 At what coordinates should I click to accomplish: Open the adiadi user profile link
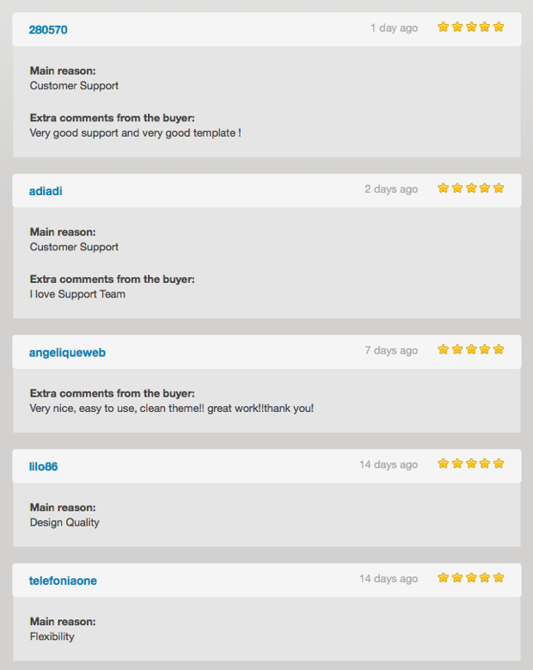pyautogui.click(x=46, y=191)
